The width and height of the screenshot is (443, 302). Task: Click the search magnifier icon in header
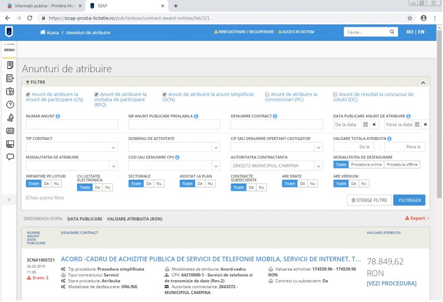[x=392, y=32]
